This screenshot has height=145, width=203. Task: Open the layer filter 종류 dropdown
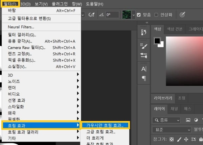(x=166, y=120)
